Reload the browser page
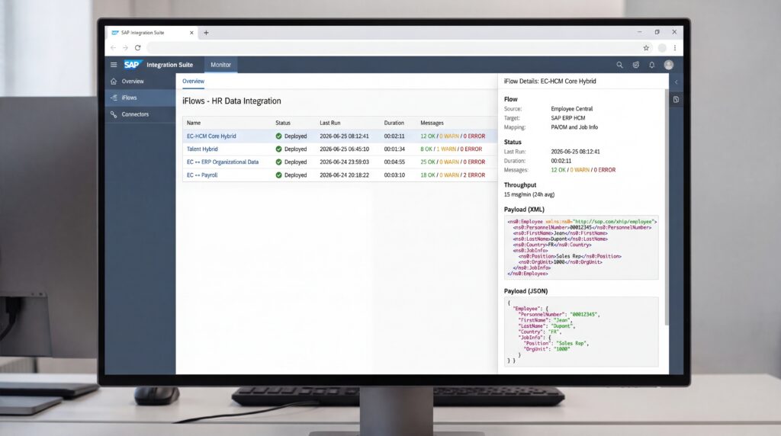 point(137,48)
